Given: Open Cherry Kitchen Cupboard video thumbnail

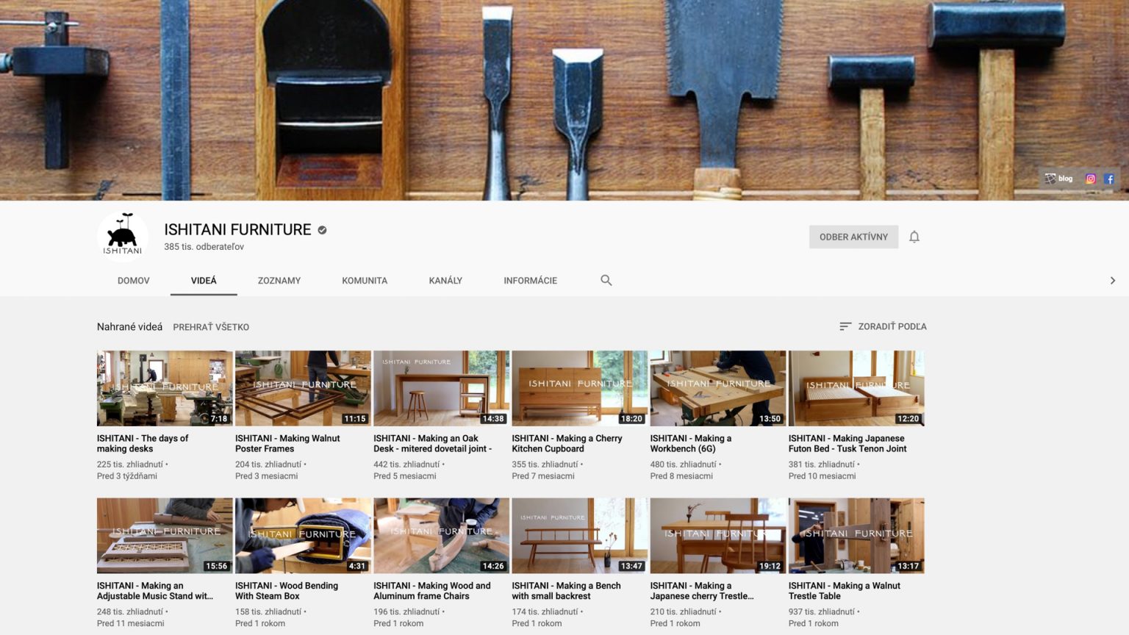Looking at the screenshot, I should (x=580, y=388).
